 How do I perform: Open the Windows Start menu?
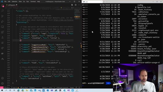[x=2, y=90]
